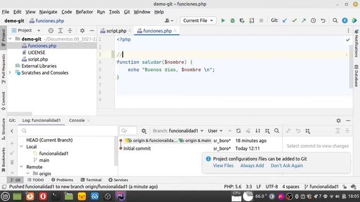Click the Don't Ask Again link
360x202 pixels.
pyautogui.click(x=287, y=166)
